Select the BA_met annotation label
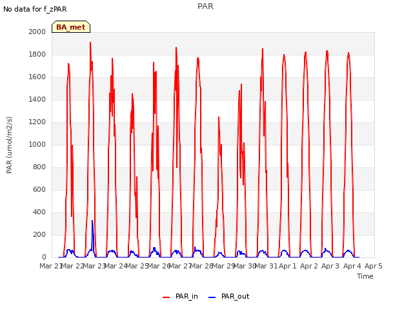The image size is (413, 309). 71,27
